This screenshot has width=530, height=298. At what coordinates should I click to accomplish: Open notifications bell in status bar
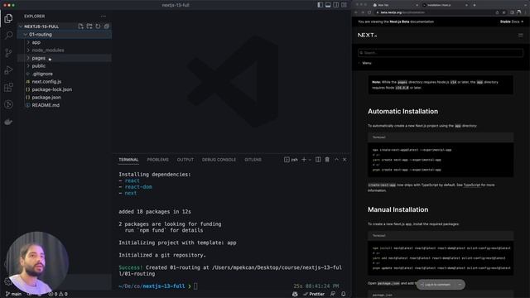pos(344,294)
